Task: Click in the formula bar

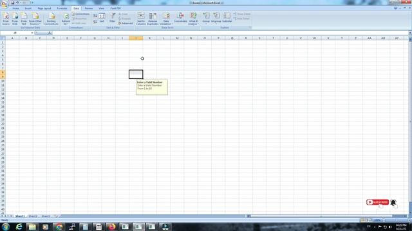Action: (230, 33)
